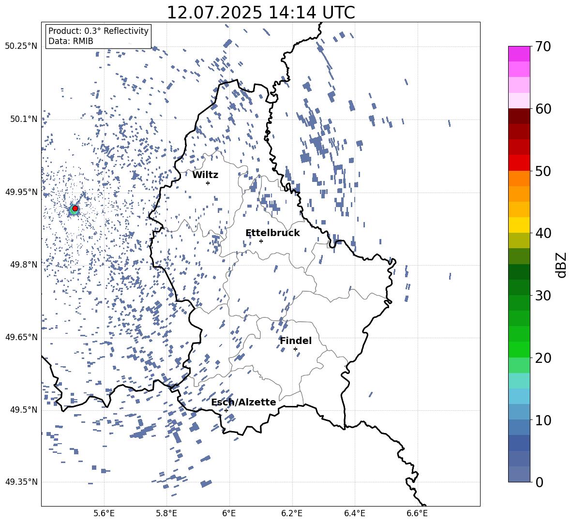Click the 30 dBZ colorbar label

pyautogui.click(x=543, y=296)
